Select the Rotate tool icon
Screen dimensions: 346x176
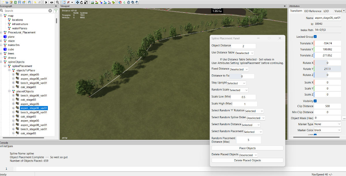coord(82,2)
